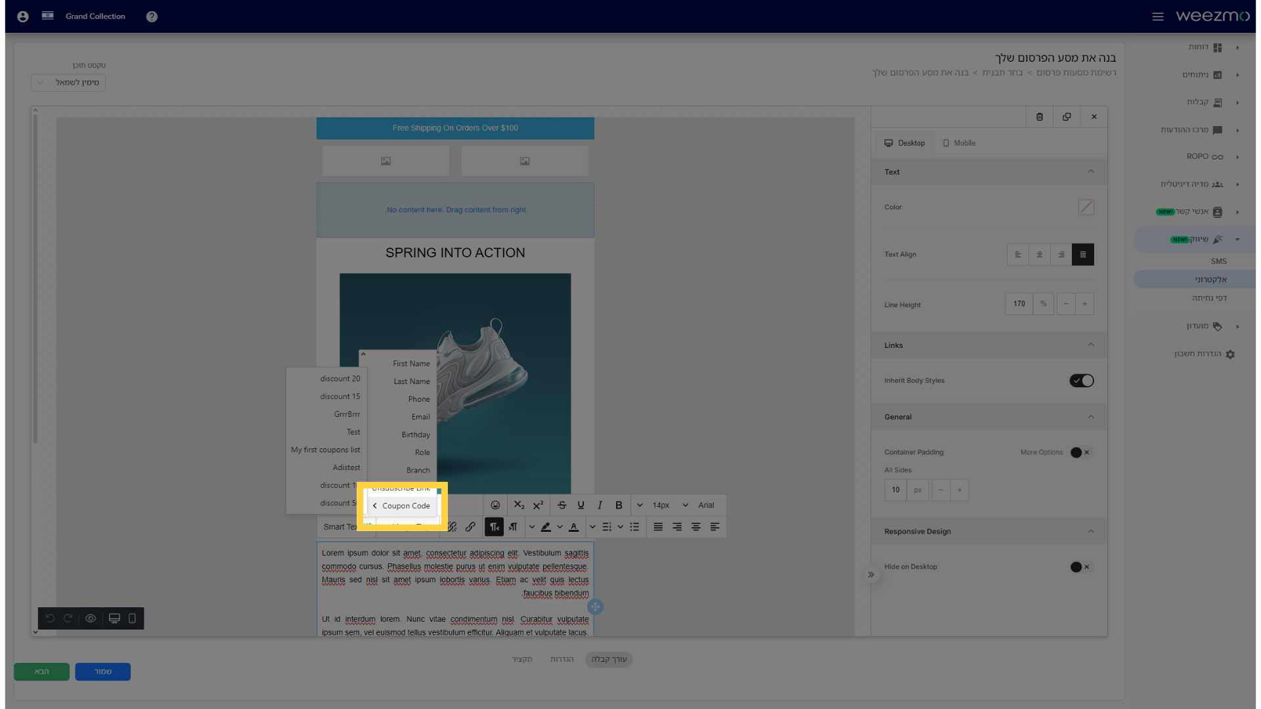Switch to Desktop view tab

coord(904,143)
